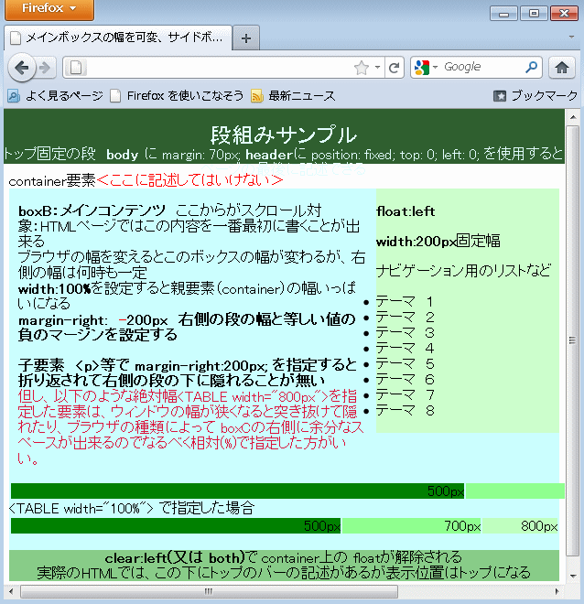Click the Back navigation arrow
Screen dimensions: 584x604
(22, 67)
